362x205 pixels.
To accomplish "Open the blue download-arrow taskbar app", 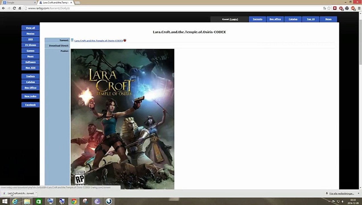I will click(x=109, y=201).
